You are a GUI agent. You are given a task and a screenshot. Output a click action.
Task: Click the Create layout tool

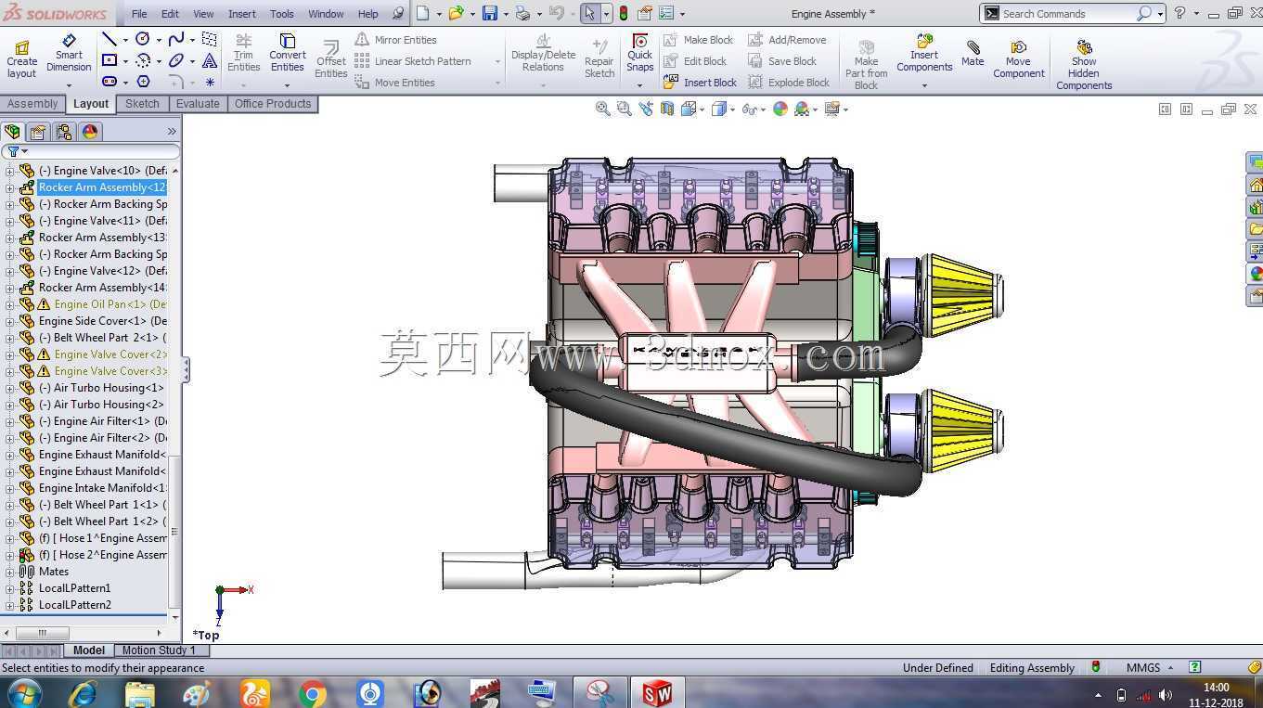point(22,57)
